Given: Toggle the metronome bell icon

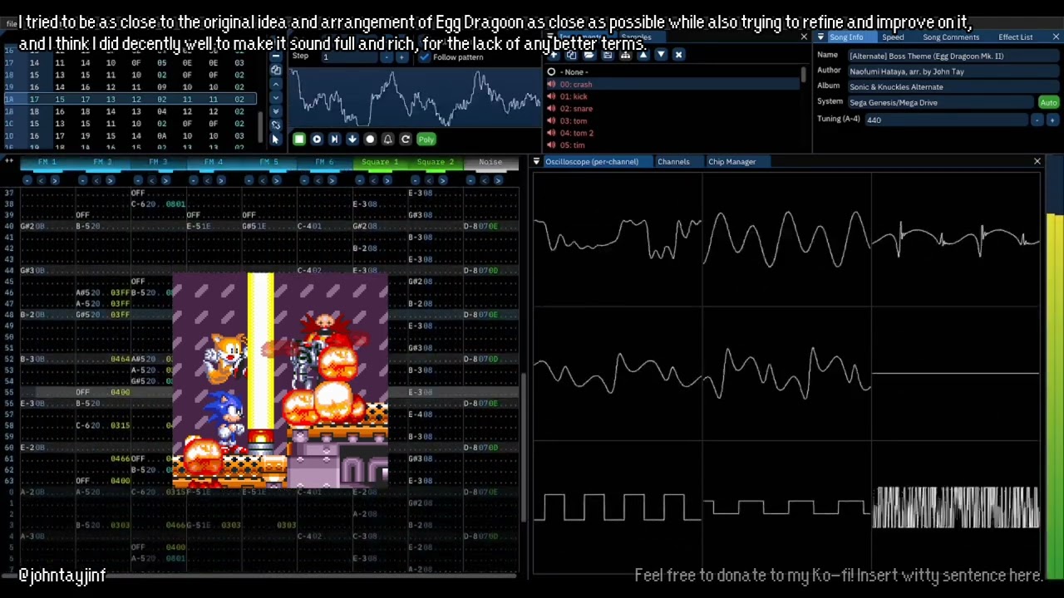Looking at the screenshot, I should (x=387, y=140).
